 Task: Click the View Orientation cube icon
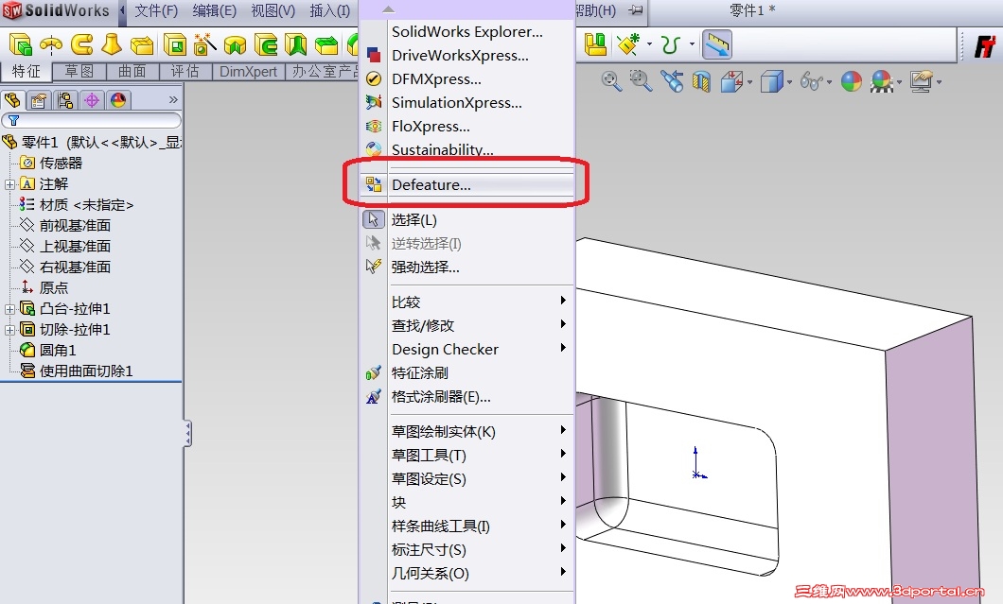click(x=731, y=81)
